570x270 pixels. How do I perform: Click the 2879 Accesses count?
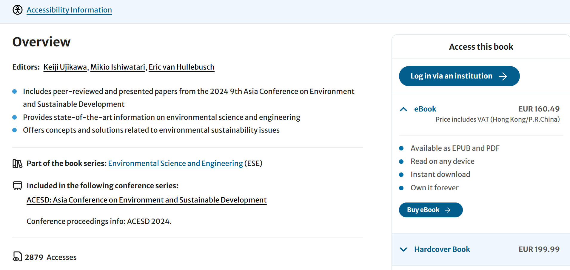click(50, 257)
